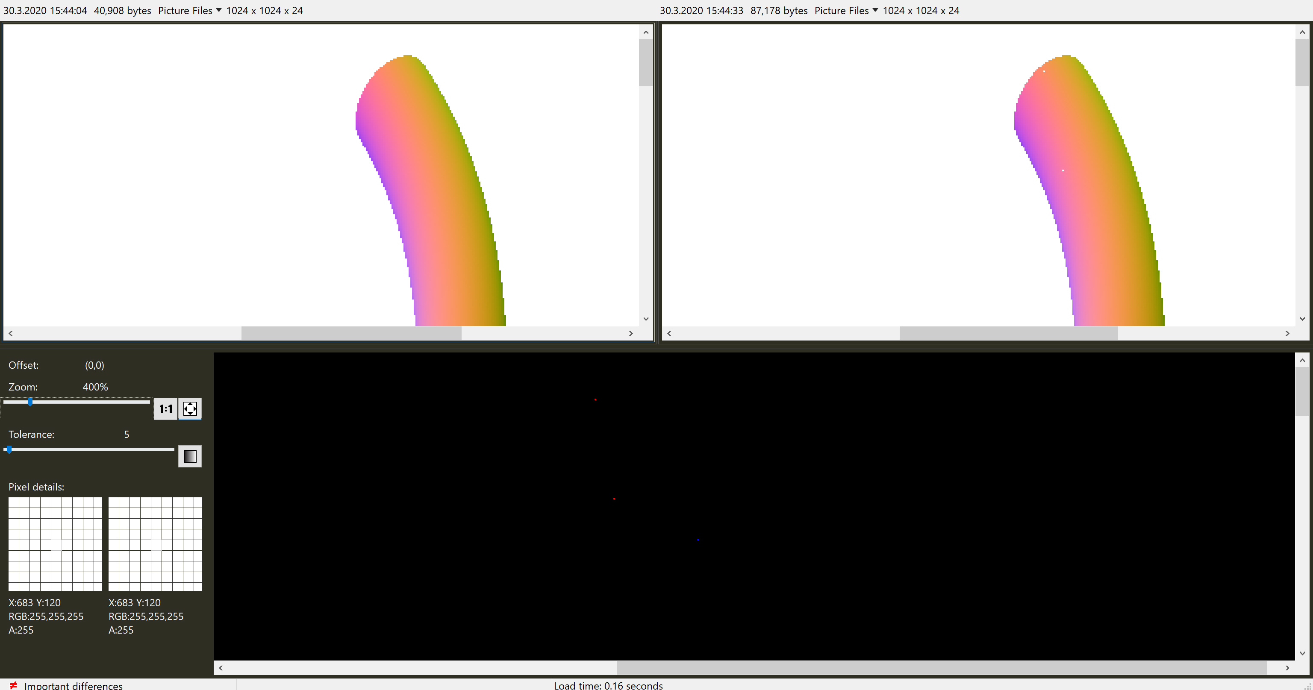This screenshot has width=1313, height=690.
Task: Click the right image pane scroll-right arrow
Action: (1287, 333)
